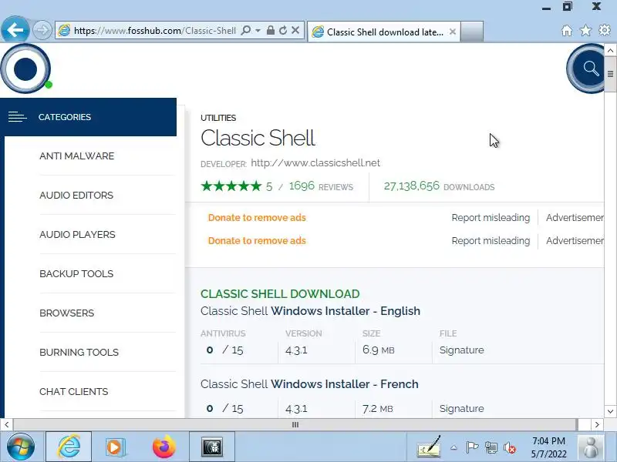Select the AUDIO EDITORS category
Image resolution: width=617 pixels, height=462 pixels.
76,196
